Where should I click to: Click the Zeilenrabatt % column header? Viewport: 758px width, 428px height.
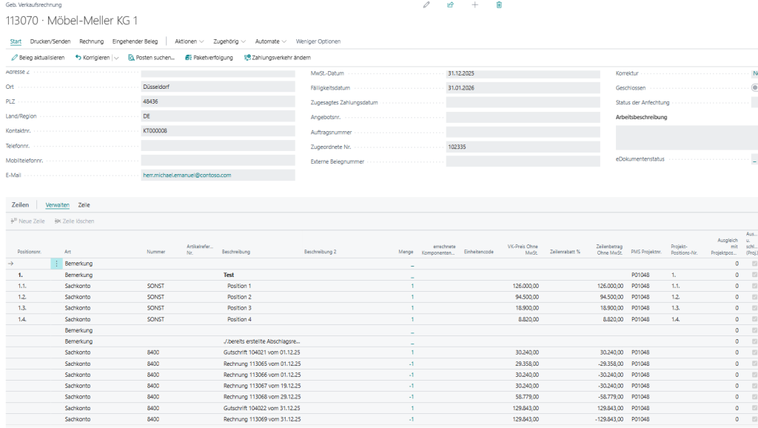pos(565,252)
